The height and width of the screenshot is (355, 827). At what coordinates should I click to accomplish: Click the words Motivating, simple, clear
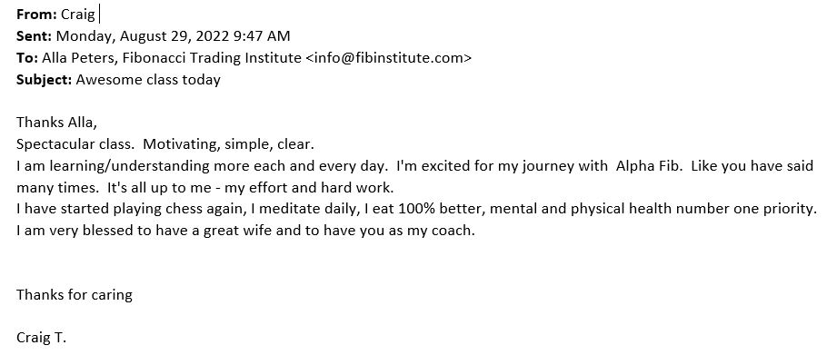(x=228, y=144)
